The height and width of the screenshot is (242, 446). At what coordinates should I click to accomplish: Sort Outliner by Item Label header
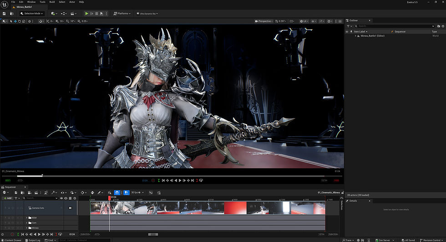tap(360, 31)
